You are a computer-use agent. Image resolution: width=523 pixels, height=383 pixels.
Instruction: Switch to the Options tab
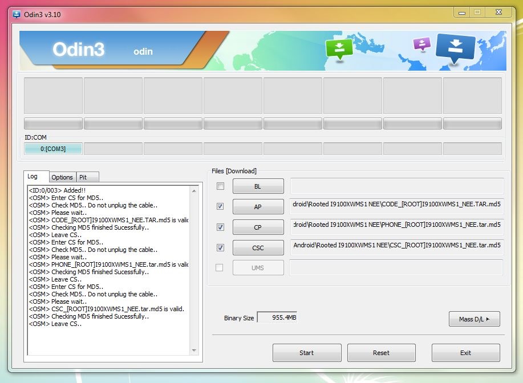pyautogui.click(x=62, y=177)
